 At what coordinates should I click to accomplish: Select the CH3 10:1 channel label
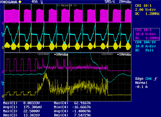point(143,30)
